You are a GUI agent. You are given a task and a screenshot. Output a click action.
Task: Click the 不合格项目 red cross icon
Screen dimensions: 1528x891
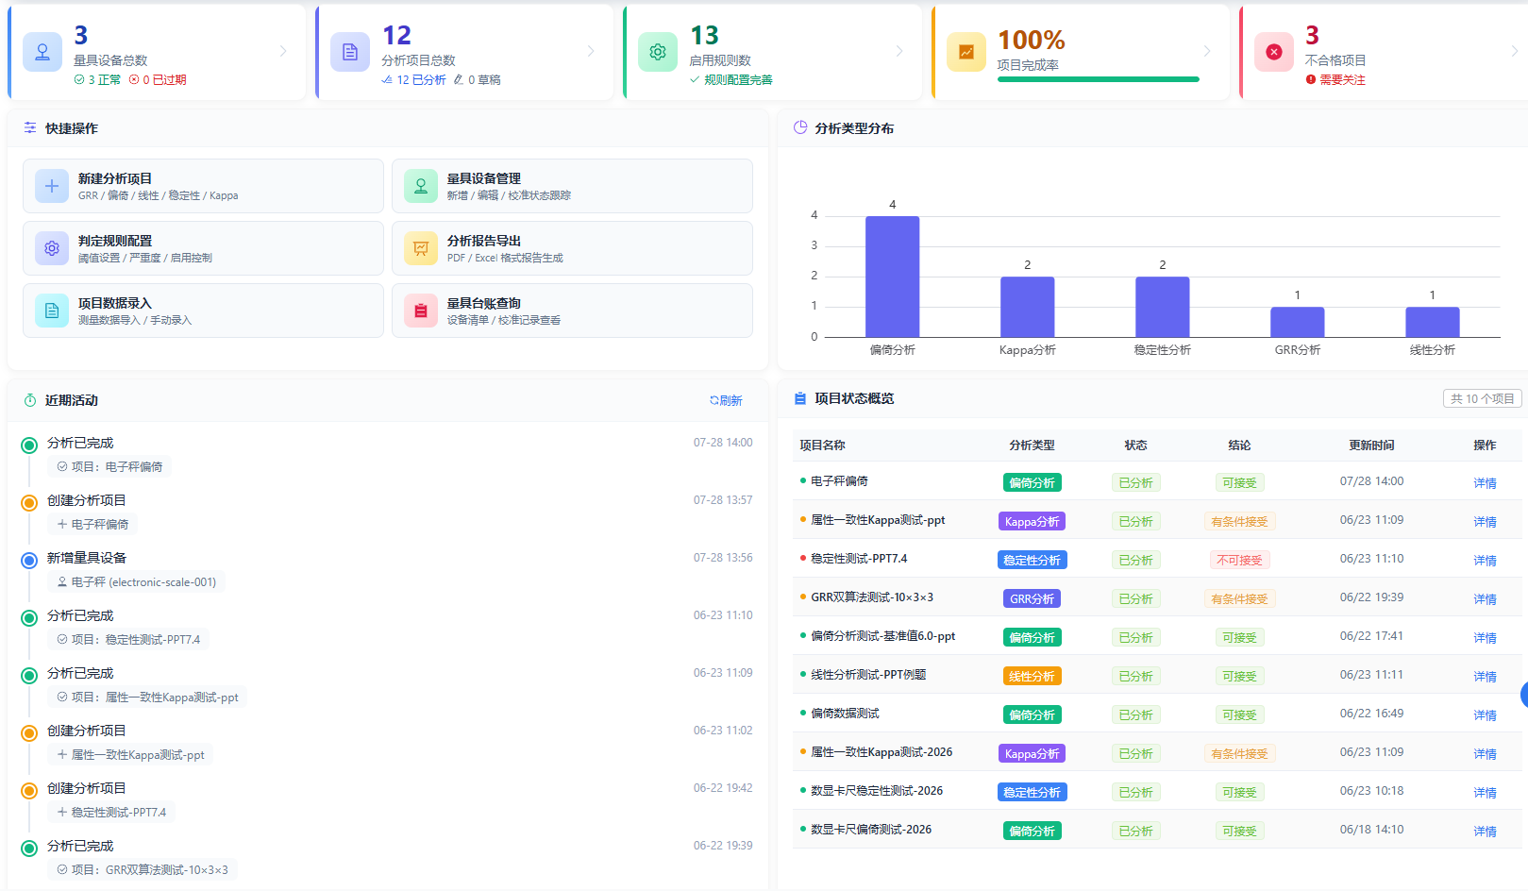1274,52
